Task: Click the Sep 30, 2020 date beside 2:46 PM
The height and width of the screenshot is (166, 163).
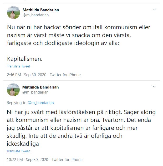Action: [x=35, y=75]
